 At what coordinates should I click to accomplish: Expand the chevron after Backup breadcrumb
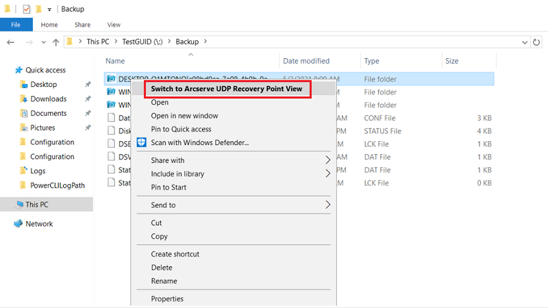point(206,42)
